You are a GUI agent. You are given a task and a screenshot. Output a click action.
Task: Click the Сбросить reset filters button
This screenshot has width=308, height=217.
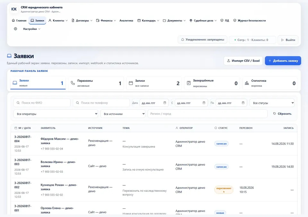tap(282, 114)
